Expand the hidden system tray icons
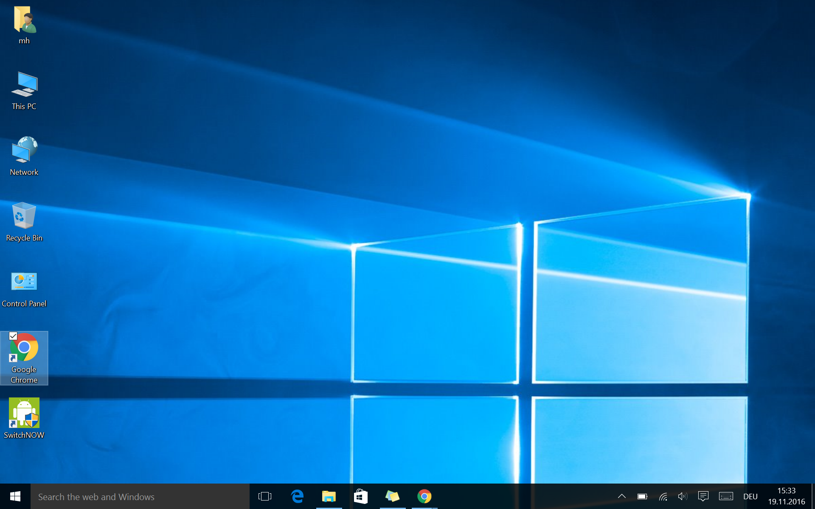 pos(622,496)
